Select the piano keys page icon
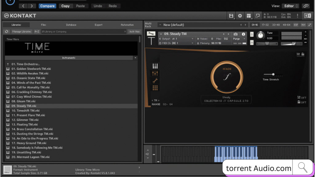 point(155,66)
